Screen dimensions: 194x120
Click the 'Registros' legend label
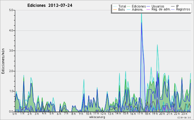(183, 9)
